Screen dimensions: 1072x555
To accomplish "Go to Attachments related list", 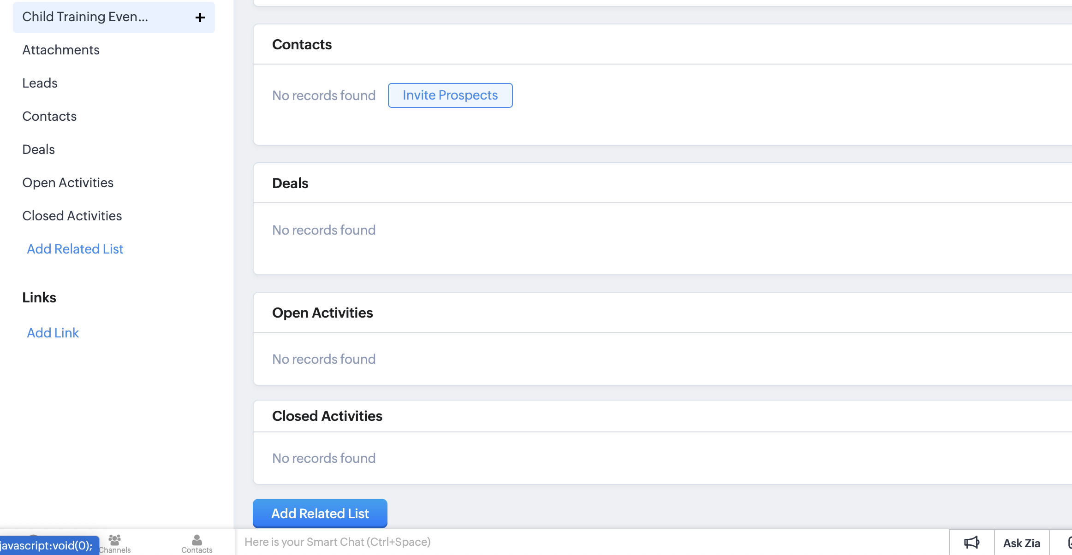I will click(x=61, y=50).
